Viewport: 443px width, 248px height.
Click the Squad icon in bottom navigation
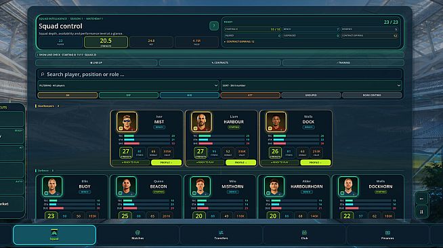54,232
